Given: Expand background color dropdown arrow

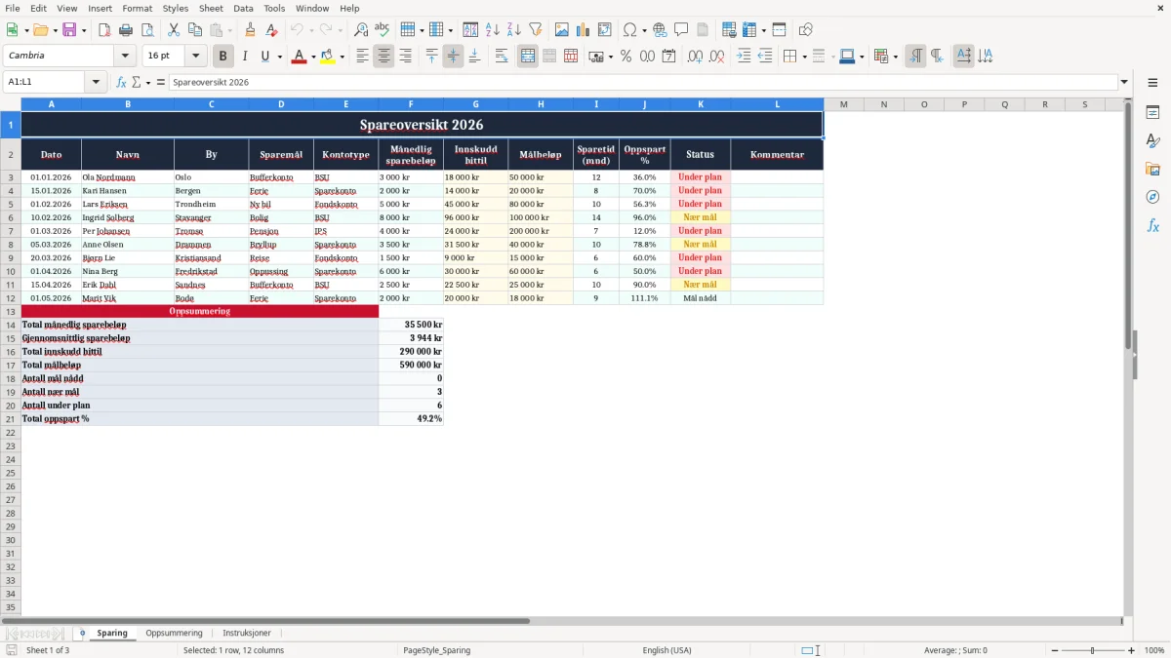Looking at the screenshot, I should pos(342,57).
